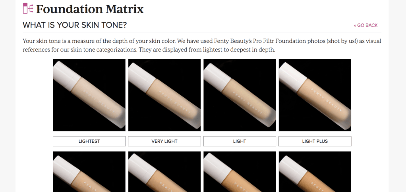Click the Very Light foundation bottle photo
Viewport: 406px width, 192px height.
164,95
